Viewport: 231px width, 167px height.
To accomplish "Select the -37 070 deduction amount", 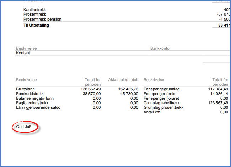I will [x=223, y=15].
